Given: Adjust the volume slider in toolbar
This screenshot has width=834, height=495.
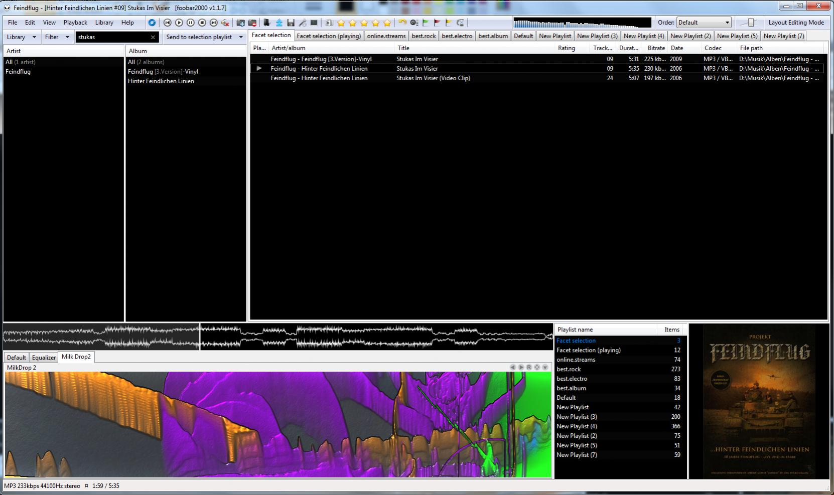Looking at the screenshot, I should click(750, 23).
